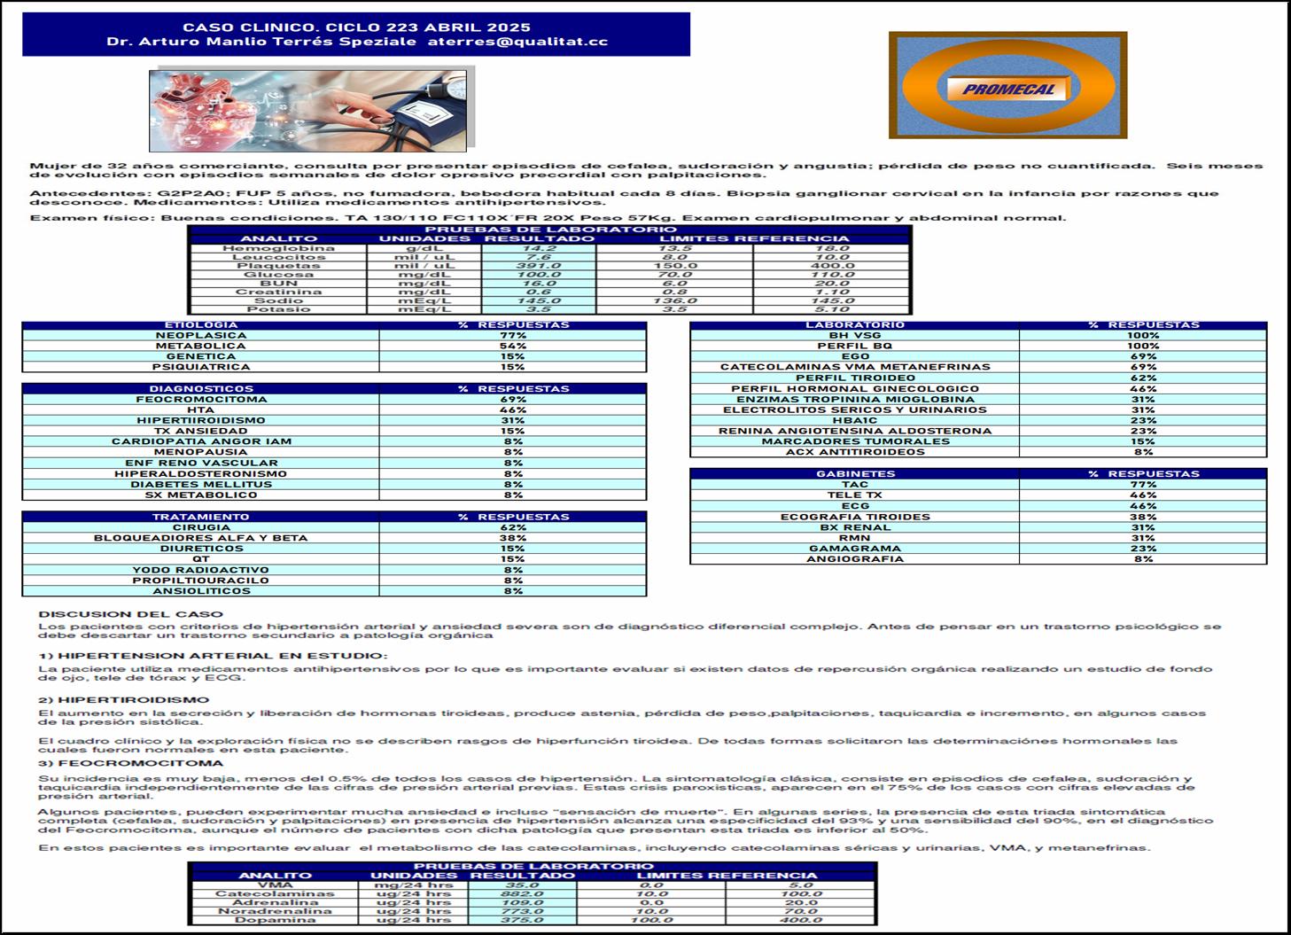
Task: Click the MARCADORES TUMORALES row
Action: 978,441
